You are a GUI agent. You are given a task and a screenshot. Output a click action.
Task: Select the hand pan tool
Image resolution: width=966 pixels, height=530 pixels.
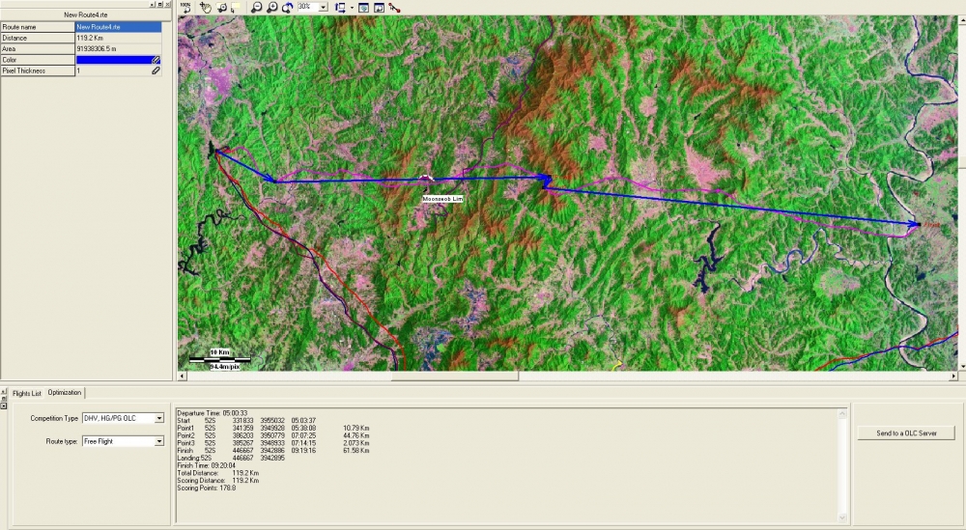pyautogui.click(x=205, y=8)
